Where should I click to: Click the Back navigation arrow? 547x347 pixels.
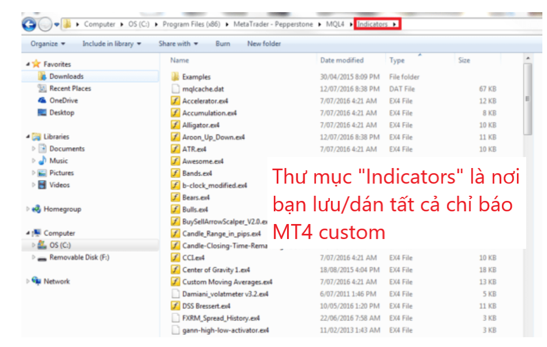pyautogui.click(x=29, y=24)
